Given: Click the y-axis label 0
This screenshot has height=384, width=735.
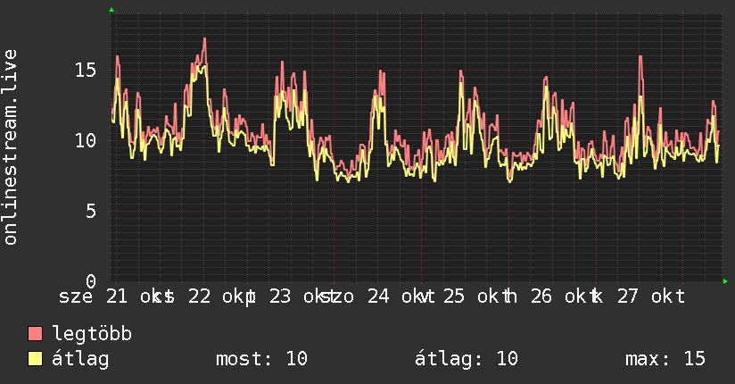Looking at the screenshot, I should click(x=91, y=281).
